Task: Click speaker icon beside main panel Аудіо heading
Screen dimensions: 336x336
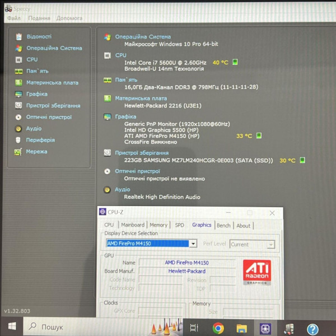Action: click(107, 190)
